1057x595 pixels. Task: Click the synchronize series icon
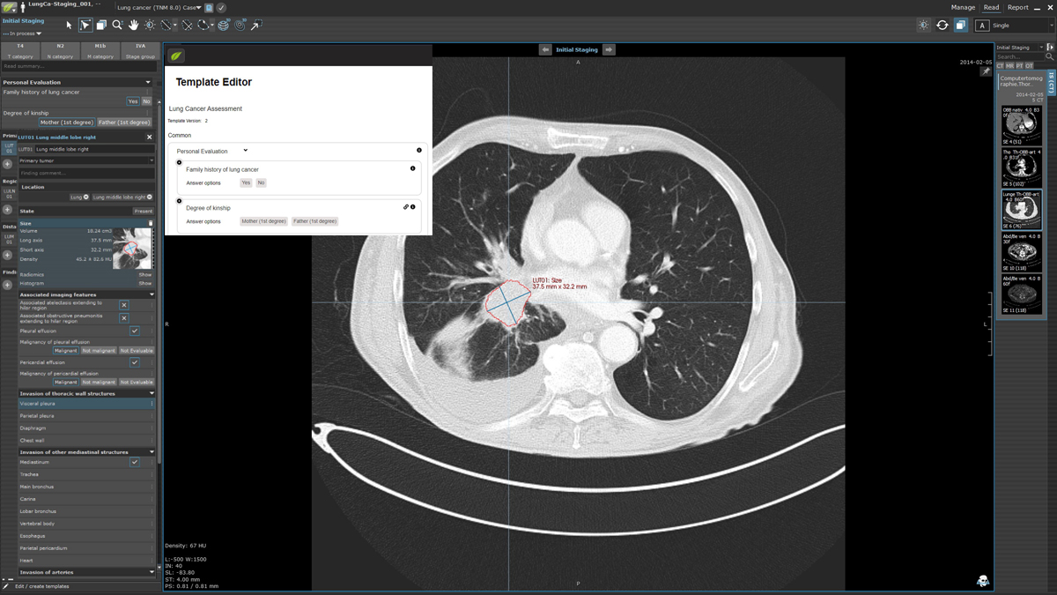[942, 25]
